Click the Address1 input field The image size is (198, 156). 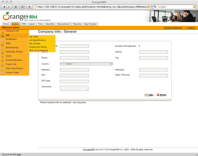(74, 70)
